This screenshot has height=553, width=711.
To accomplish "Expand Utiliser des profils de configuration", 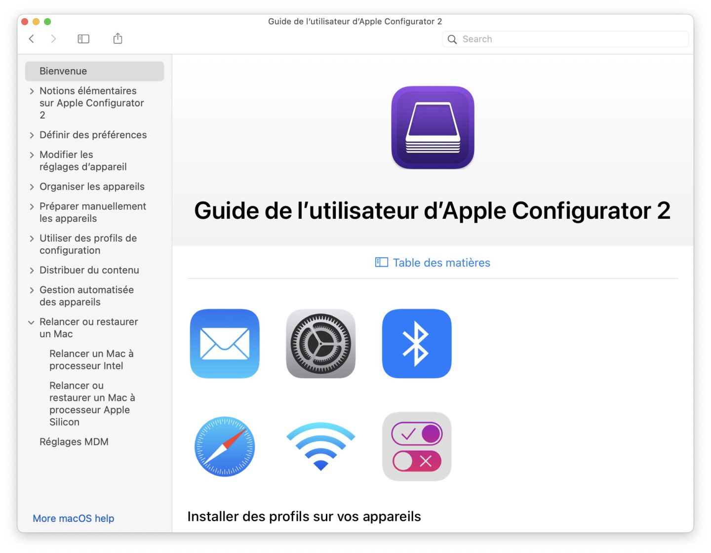I will (x=32, y=238).
